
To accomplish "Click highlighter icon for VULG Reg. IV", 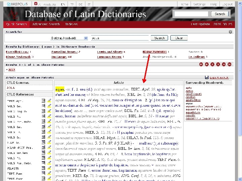I will 49,111.
